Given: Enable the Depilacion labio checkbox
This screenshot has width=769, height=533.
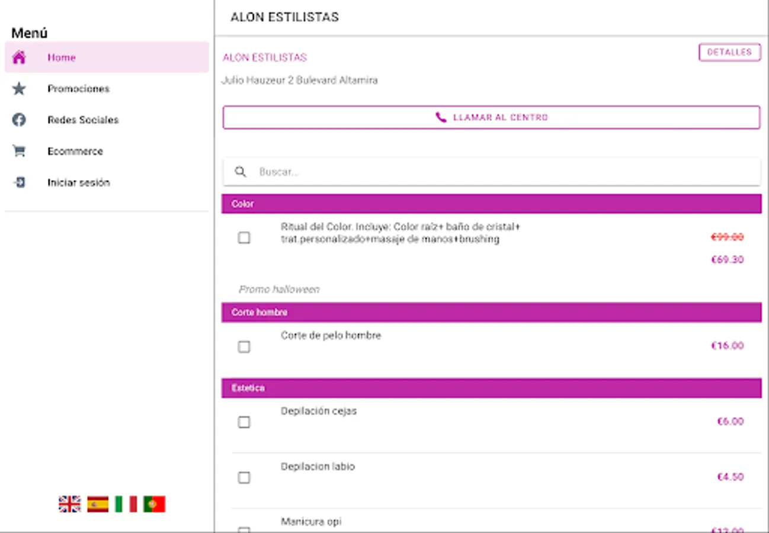Looking at the screenshot, I should coord(243,477).
